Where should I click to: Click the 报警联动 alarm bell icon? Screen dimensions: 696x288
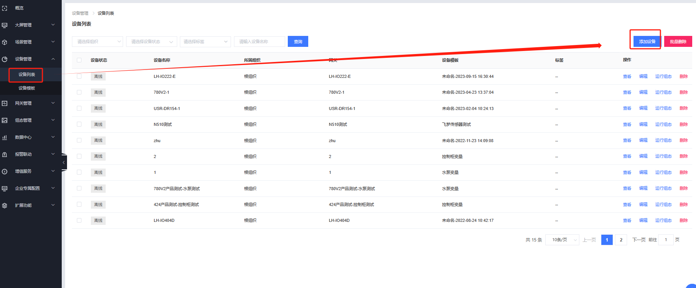pyautogui.click(x=5, y=154)
